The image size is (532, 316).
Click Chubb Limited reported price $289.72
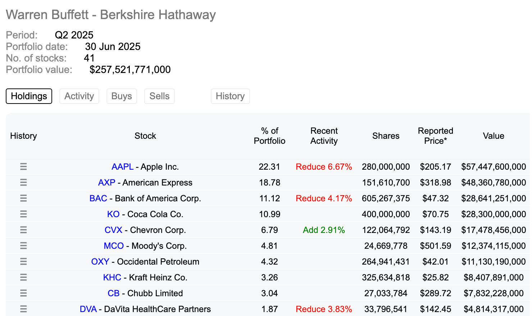(436, 293)
